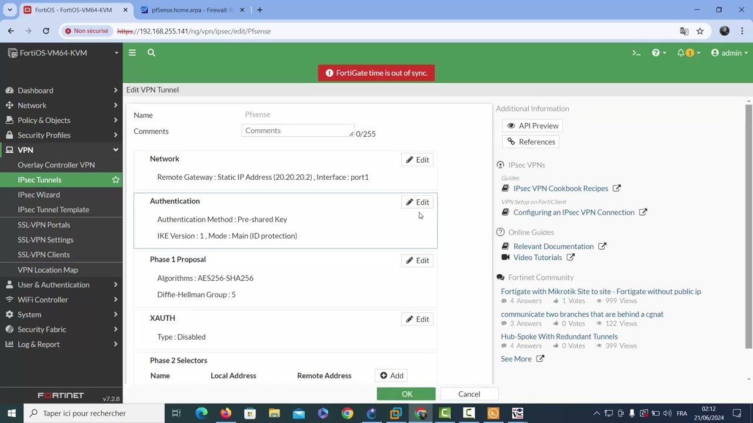Click the Non sécurisé site info badge

[x=87, y=31]
